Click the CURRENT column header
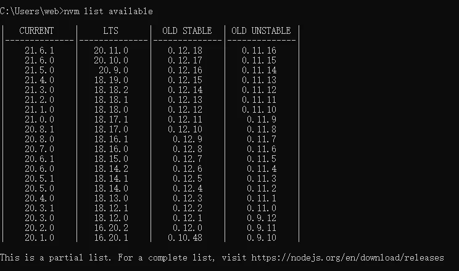Viewport: 459px width, 271px height. (36, 31)
